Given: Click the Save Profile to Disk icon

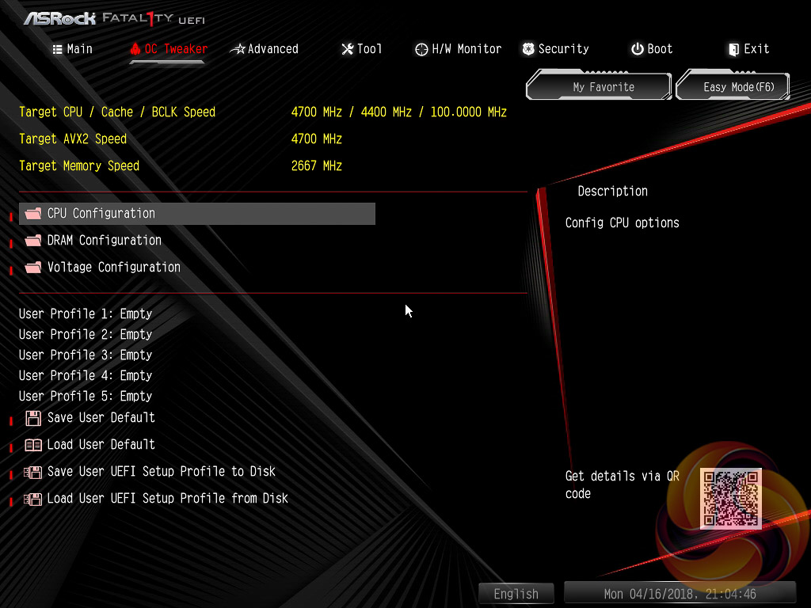Looking at the screenshot, I should [32, 472].
